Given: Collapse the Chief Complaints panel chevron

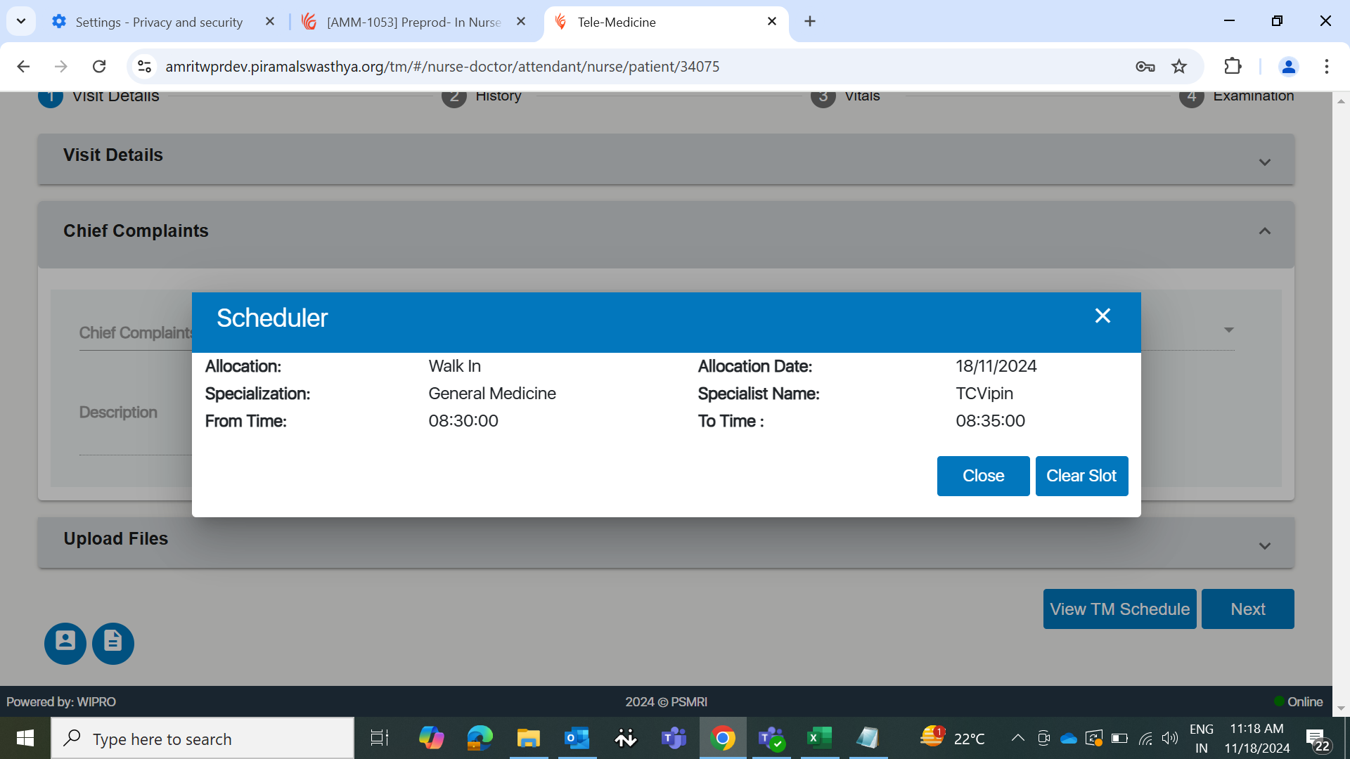Looking at the screenshot, I should [1264, 231].
